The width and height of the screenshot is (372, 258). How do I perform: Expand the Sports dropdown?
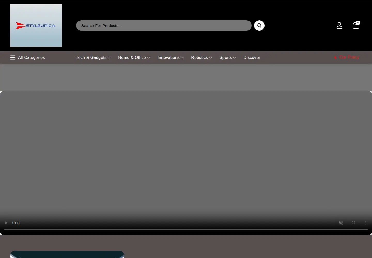pos(228,58)
